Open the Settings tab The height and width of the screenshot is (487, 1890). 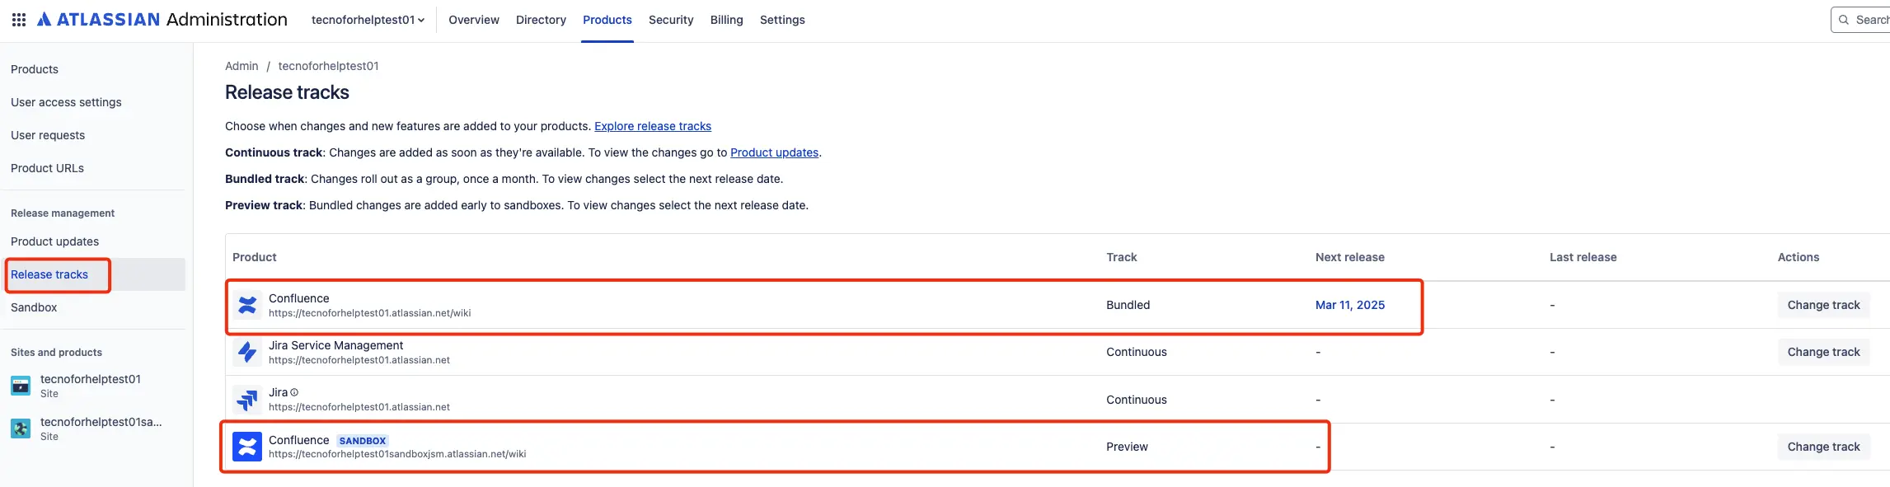782,20
